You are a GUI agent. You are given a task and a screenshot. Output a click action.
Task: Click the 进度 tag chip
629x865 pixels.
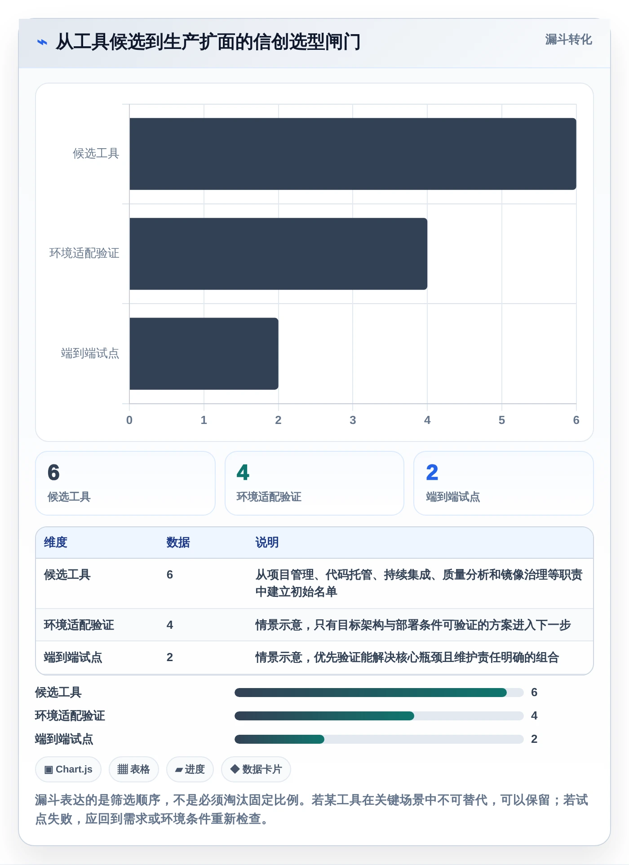(190, 769)
